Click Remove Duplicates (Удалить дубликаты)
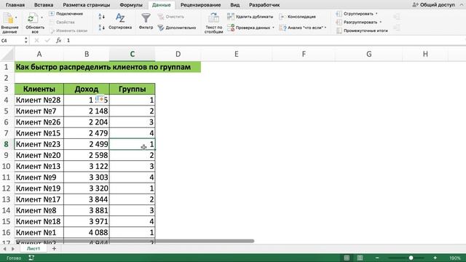This screenshot has width=466, height=262. click(x=250, y=17)
